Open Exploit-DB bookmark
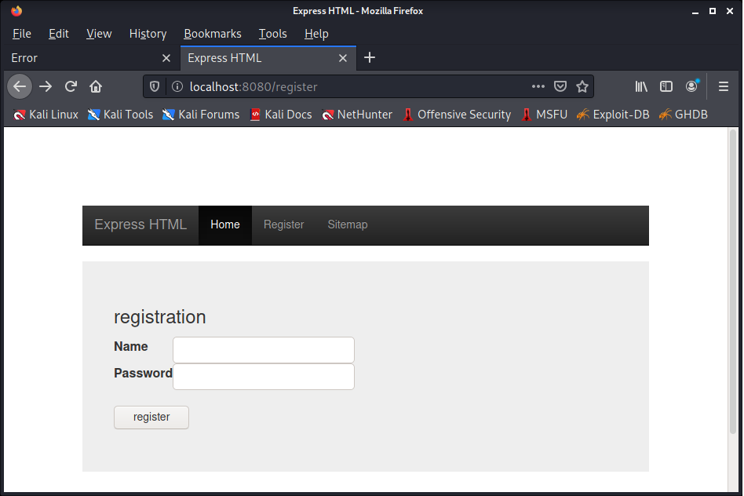This screenshot has width=744, height=496. coord(613,115)
